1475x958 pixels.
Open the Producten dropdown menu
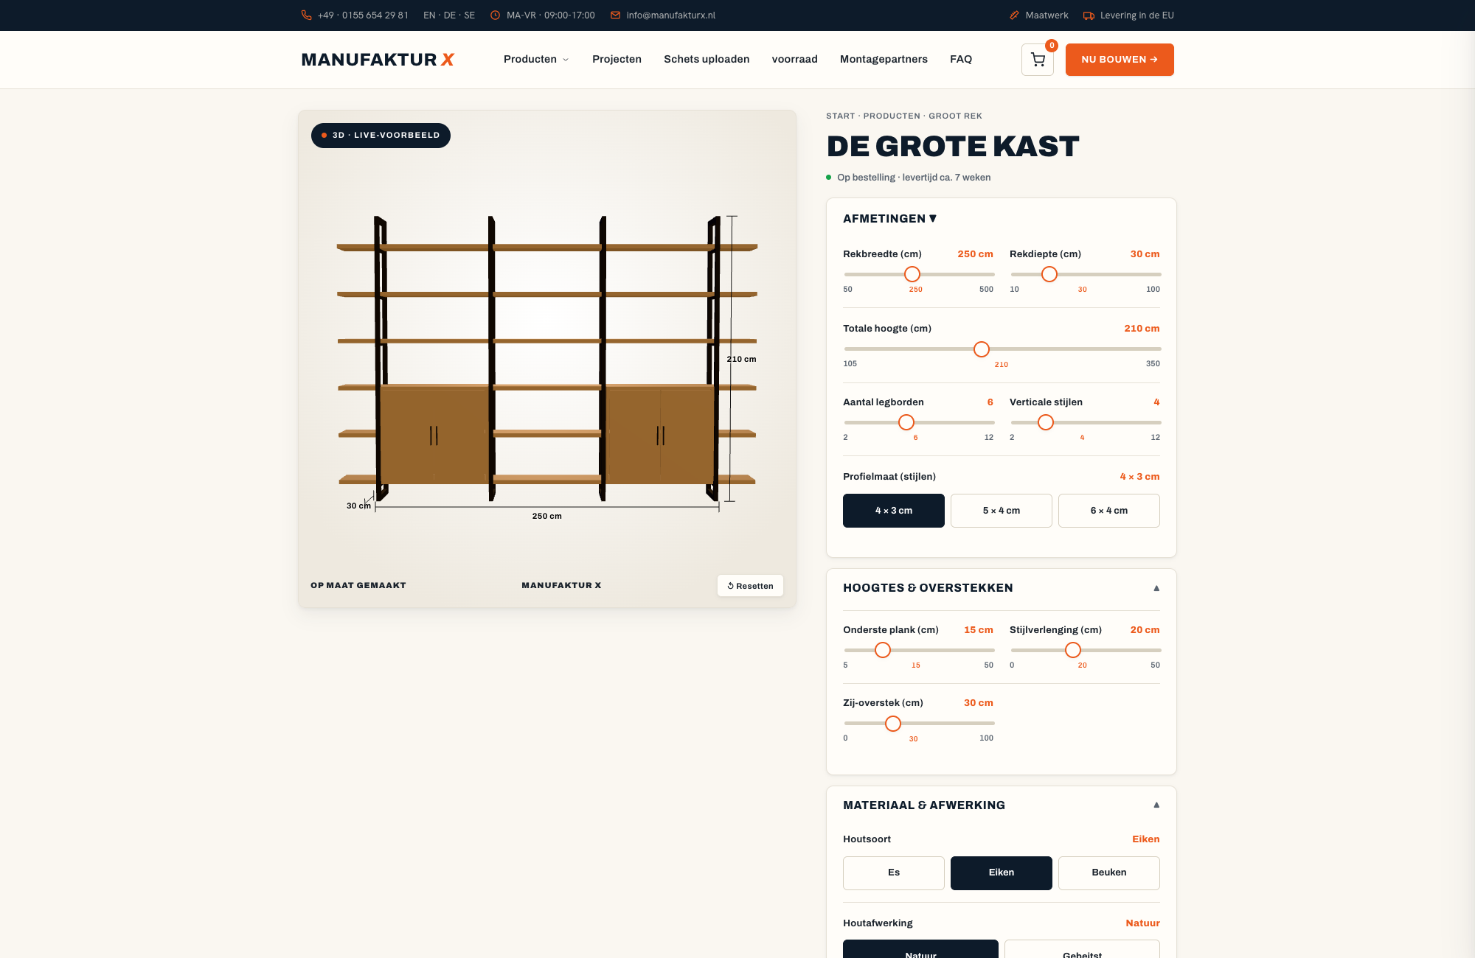coord(536,60)
